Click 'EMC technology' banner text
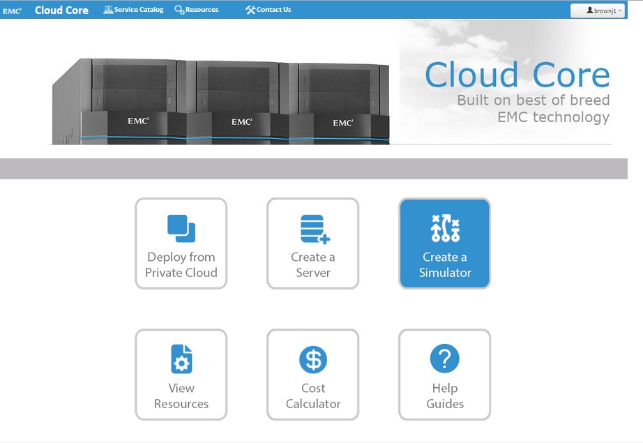643x443 pixels. pyautogui.click(x=554, y=117)
